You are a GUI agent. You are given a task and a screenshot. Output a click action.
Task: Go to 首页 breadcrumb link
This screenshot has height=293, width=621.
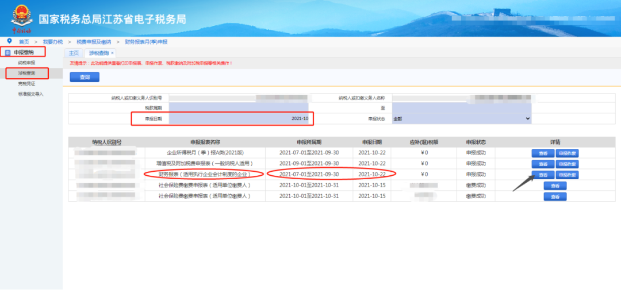[x=24, y=41]
